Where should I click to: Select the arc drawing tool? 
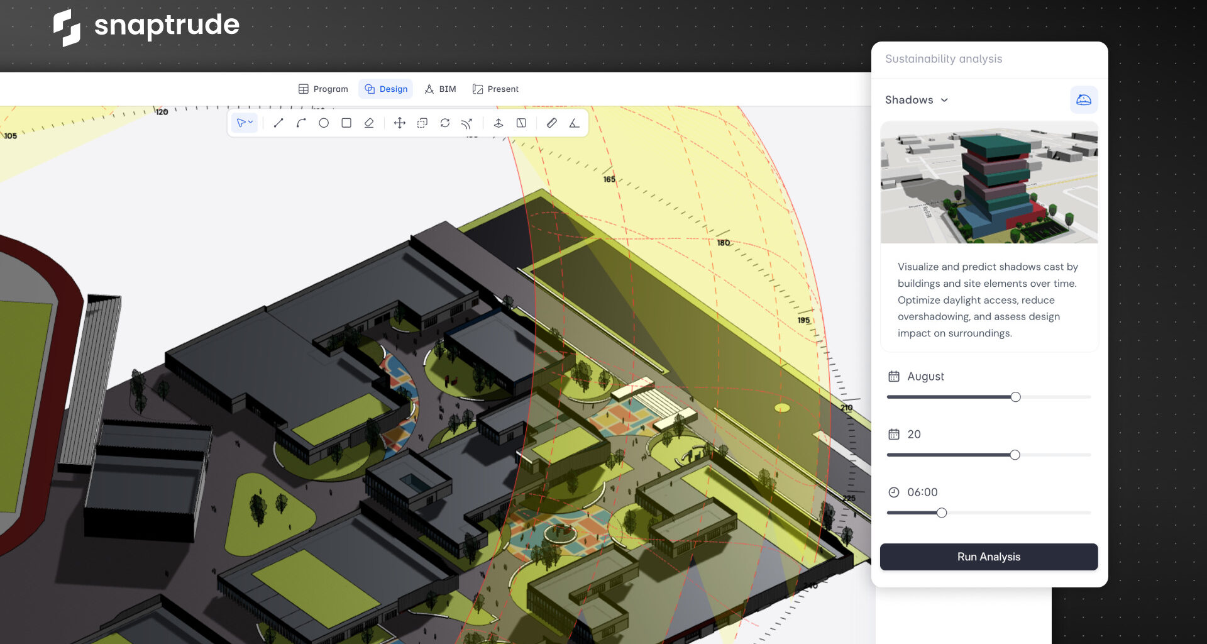[301, 123]
